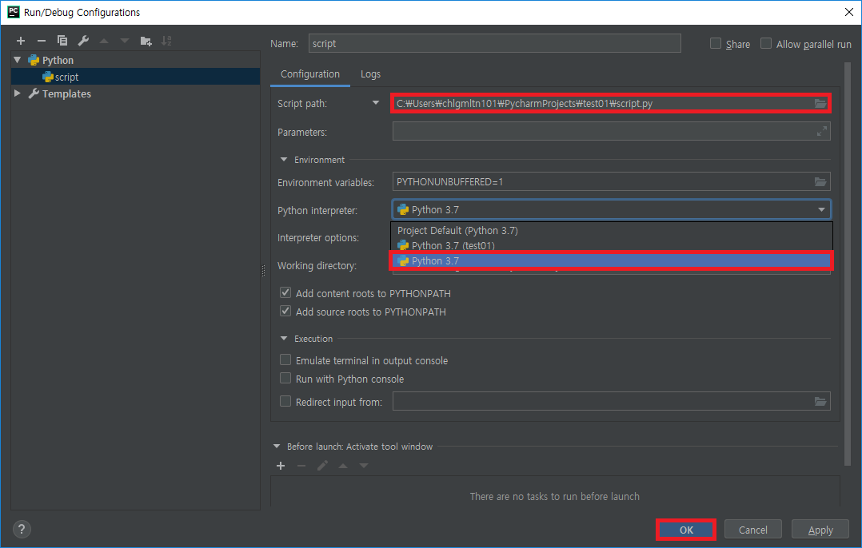The image size is (862, 548).
Task: Move before-launch task up arrow
Action: coord(343,466)
